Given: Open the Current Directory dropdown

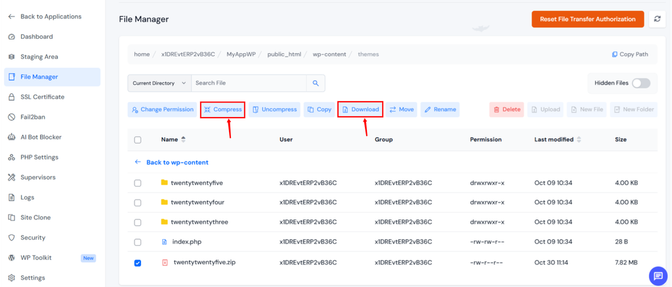Looking at the screenshot, I should 159,83.
